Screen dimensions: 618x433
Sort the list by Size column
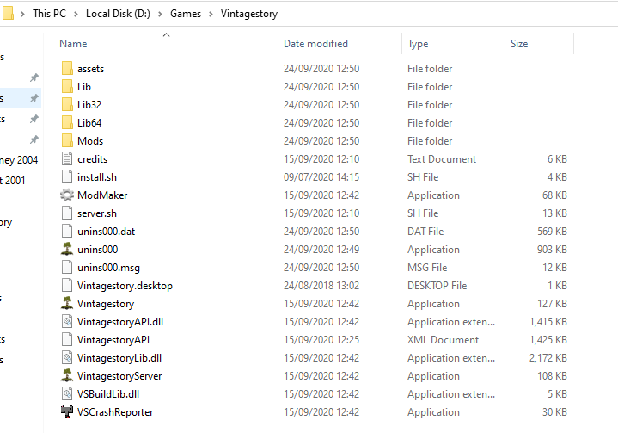tap(519, 44)
